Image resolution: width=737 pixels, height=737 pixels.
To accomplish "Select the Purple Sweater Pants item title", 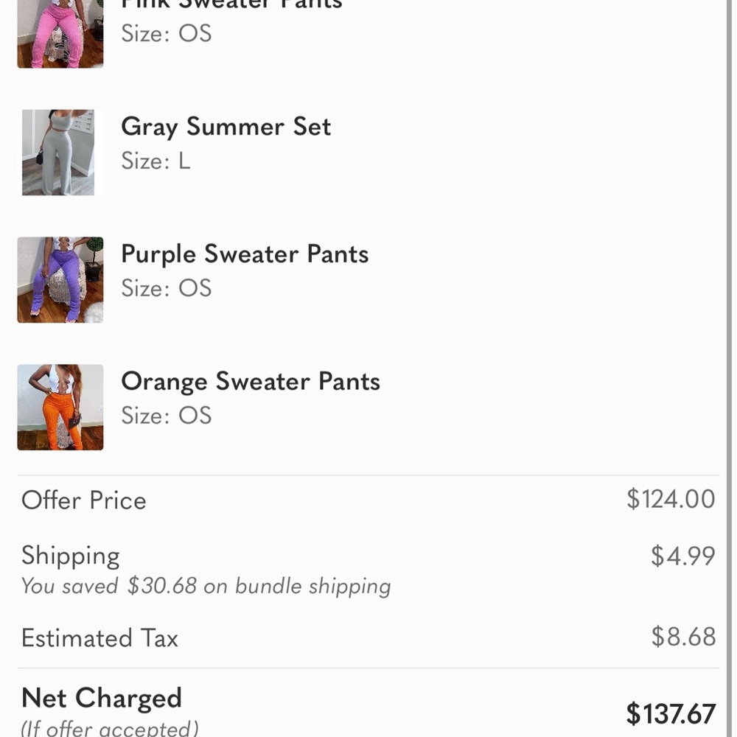I will point(245,254).
